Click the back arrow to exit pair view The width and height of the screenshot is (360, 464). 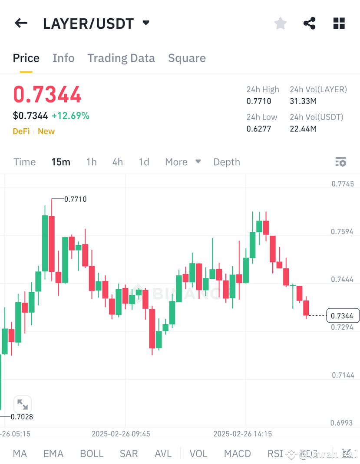tap(21, 23)
